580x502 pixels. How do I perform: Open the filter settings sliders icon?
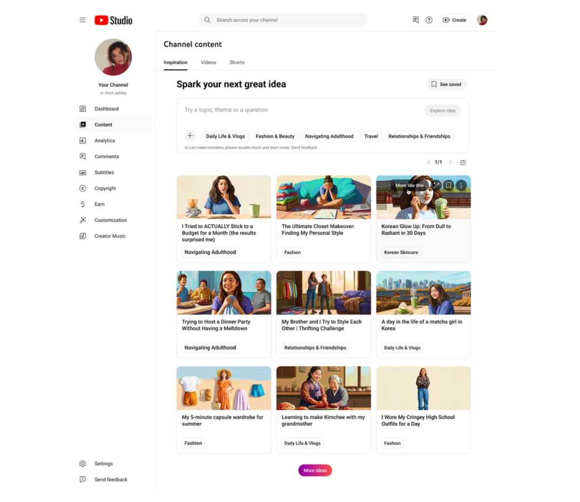[463, 162]
